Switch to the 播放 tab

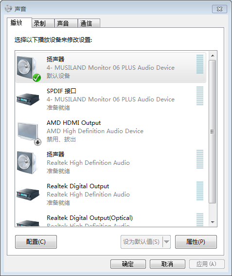coord(19,22)
